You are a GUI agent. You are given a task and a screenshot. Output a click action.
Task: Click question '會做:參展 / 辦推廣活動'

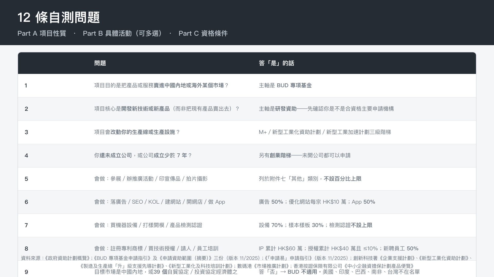tap(151, 179)
